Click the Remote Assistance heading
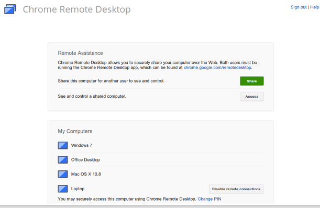Image resolution: width=320 pixels, height=208 pixels. click(x=80, y=53)
